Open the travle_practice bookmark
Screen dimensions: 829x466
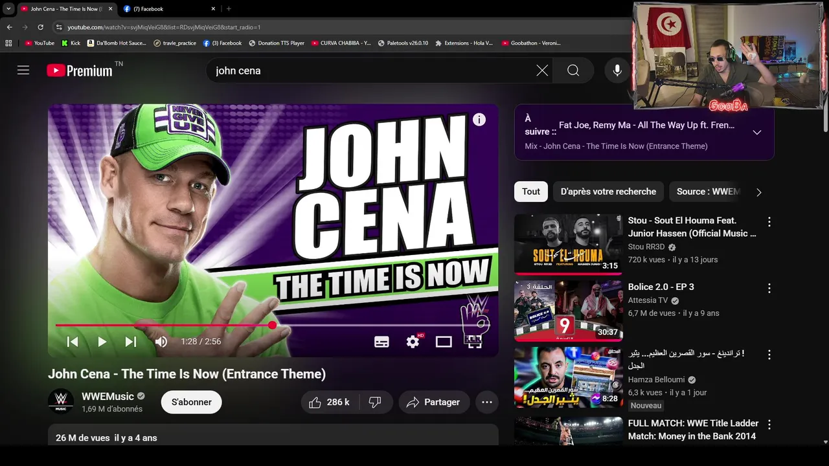175,43
